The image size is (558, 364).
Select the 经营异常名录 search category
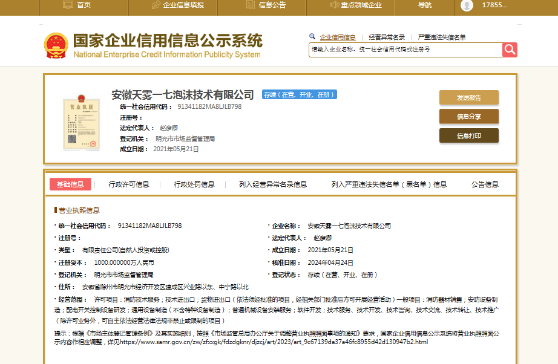(x=387, y=37)
